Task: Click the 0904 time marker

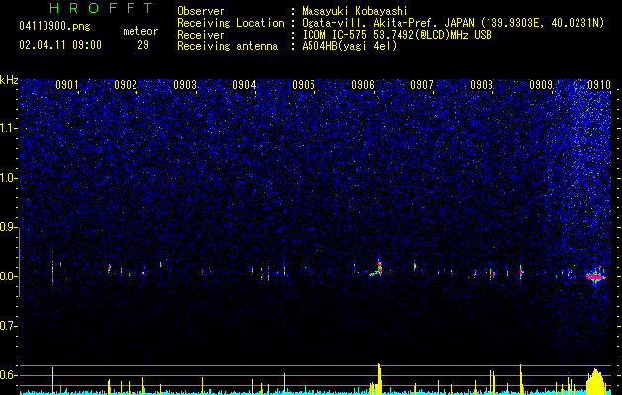Action: tap(244, 84)
